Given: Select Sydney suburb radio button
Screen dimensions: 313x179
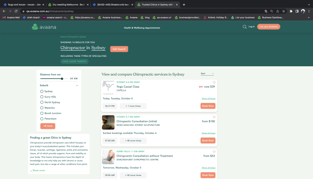Looking at the screenshot, I should (42, 91).
